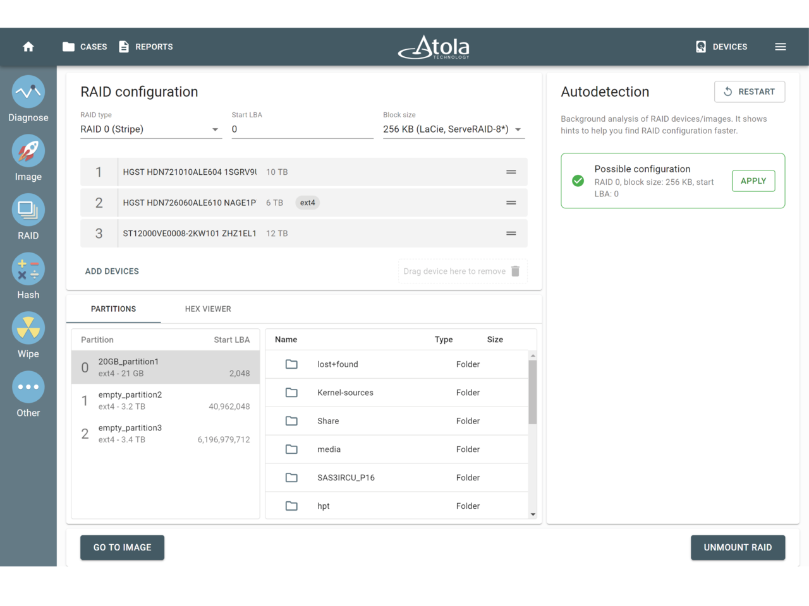Screen dimensions: 809x606
Task: Open the Cases folder icon
Action: 69,47
